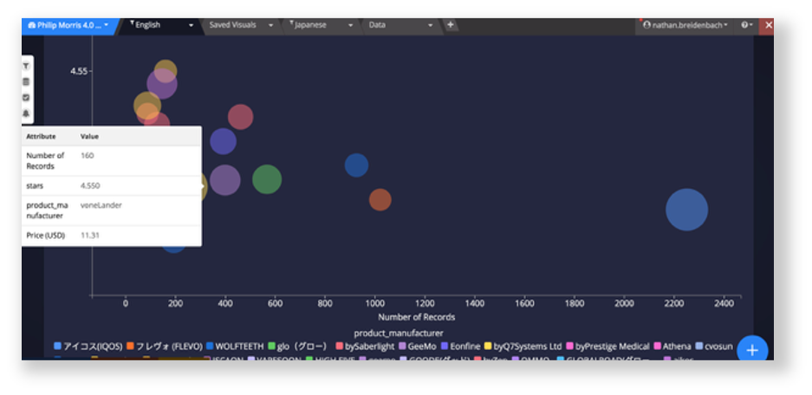
Task: Click the blue round plus floating button
Action: [x=752, y=351]
